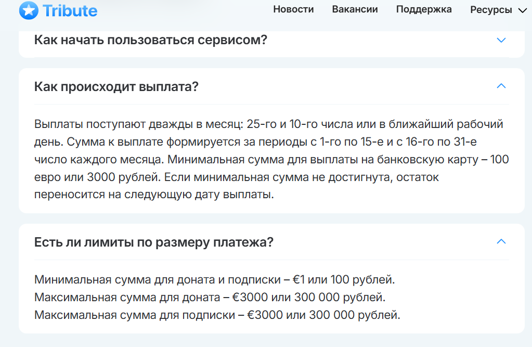Screen dimensions: 532x347
Task: Click the line "переносится на следующую дату выплаты"
Action: coord(153,195)
